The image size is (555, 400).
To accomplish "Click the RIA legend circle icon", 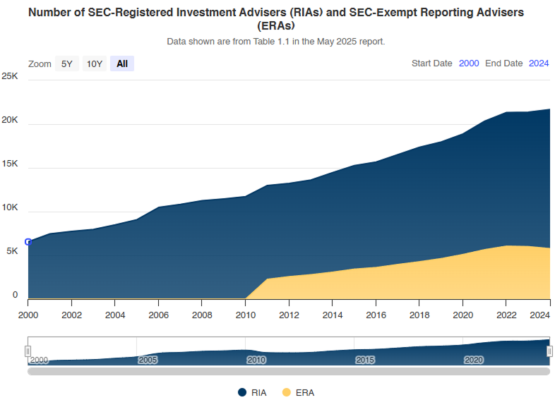I will pyautogui.click(x=242, y=392).
